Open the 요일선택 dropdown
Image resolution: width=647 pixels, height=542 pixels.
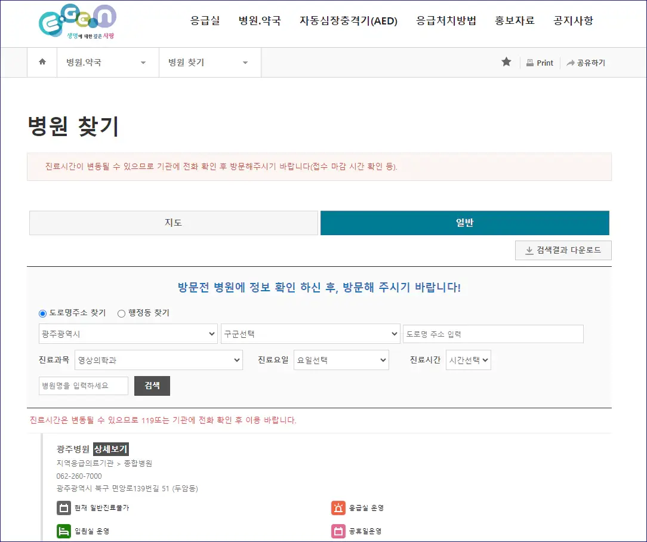pyautogui.click(x=341, y=360)
